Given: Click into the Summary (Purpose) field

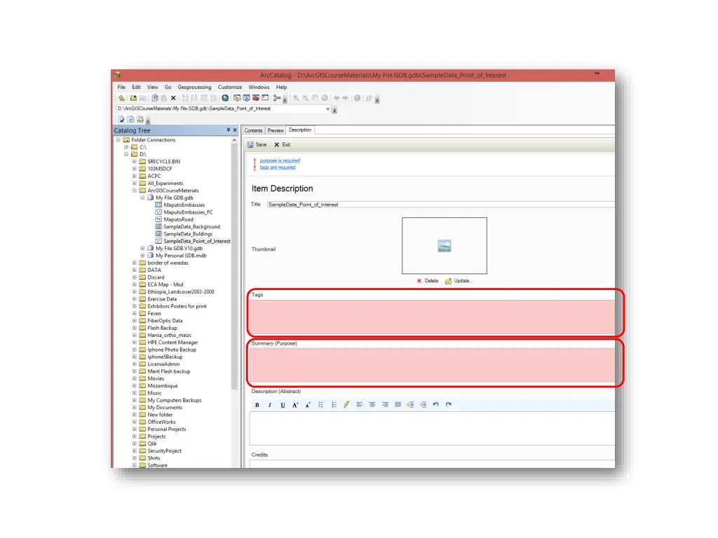Looking at the screenshot, I should [432, 365].
